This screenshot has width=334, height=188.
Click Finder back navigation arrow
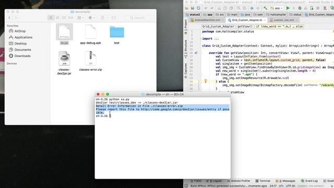[9, 18]
